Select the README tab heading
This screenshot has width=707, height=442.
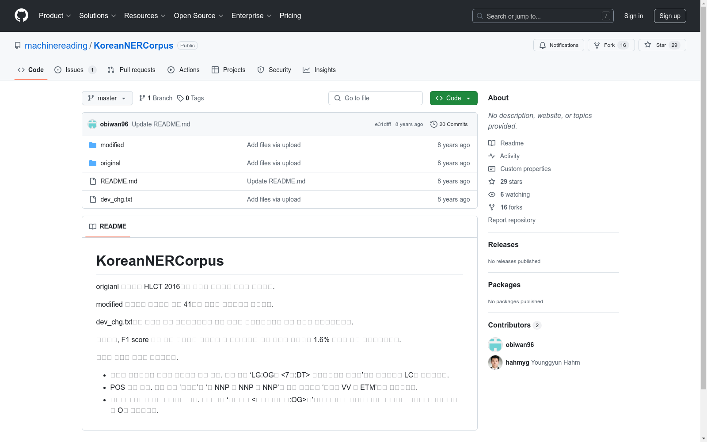[108, 226]
